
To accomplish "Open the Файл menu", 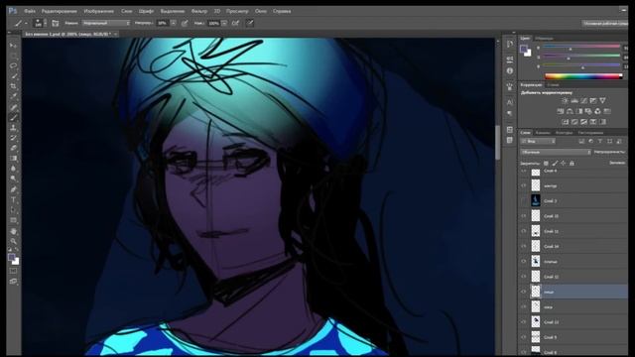I will pyautogui.click(x=29, y=11).
